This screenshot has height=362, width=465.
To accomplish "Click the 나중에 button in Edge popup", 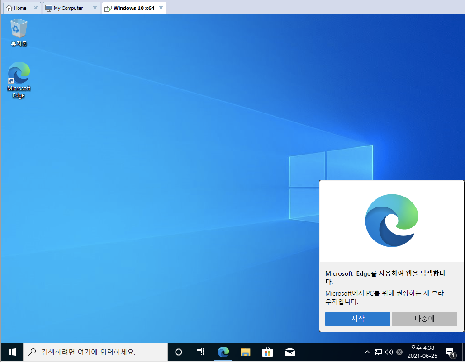I will coord(425,319).
